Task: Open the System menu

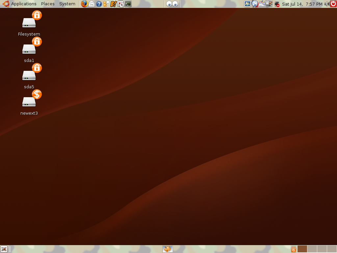Action: (67, 4)
